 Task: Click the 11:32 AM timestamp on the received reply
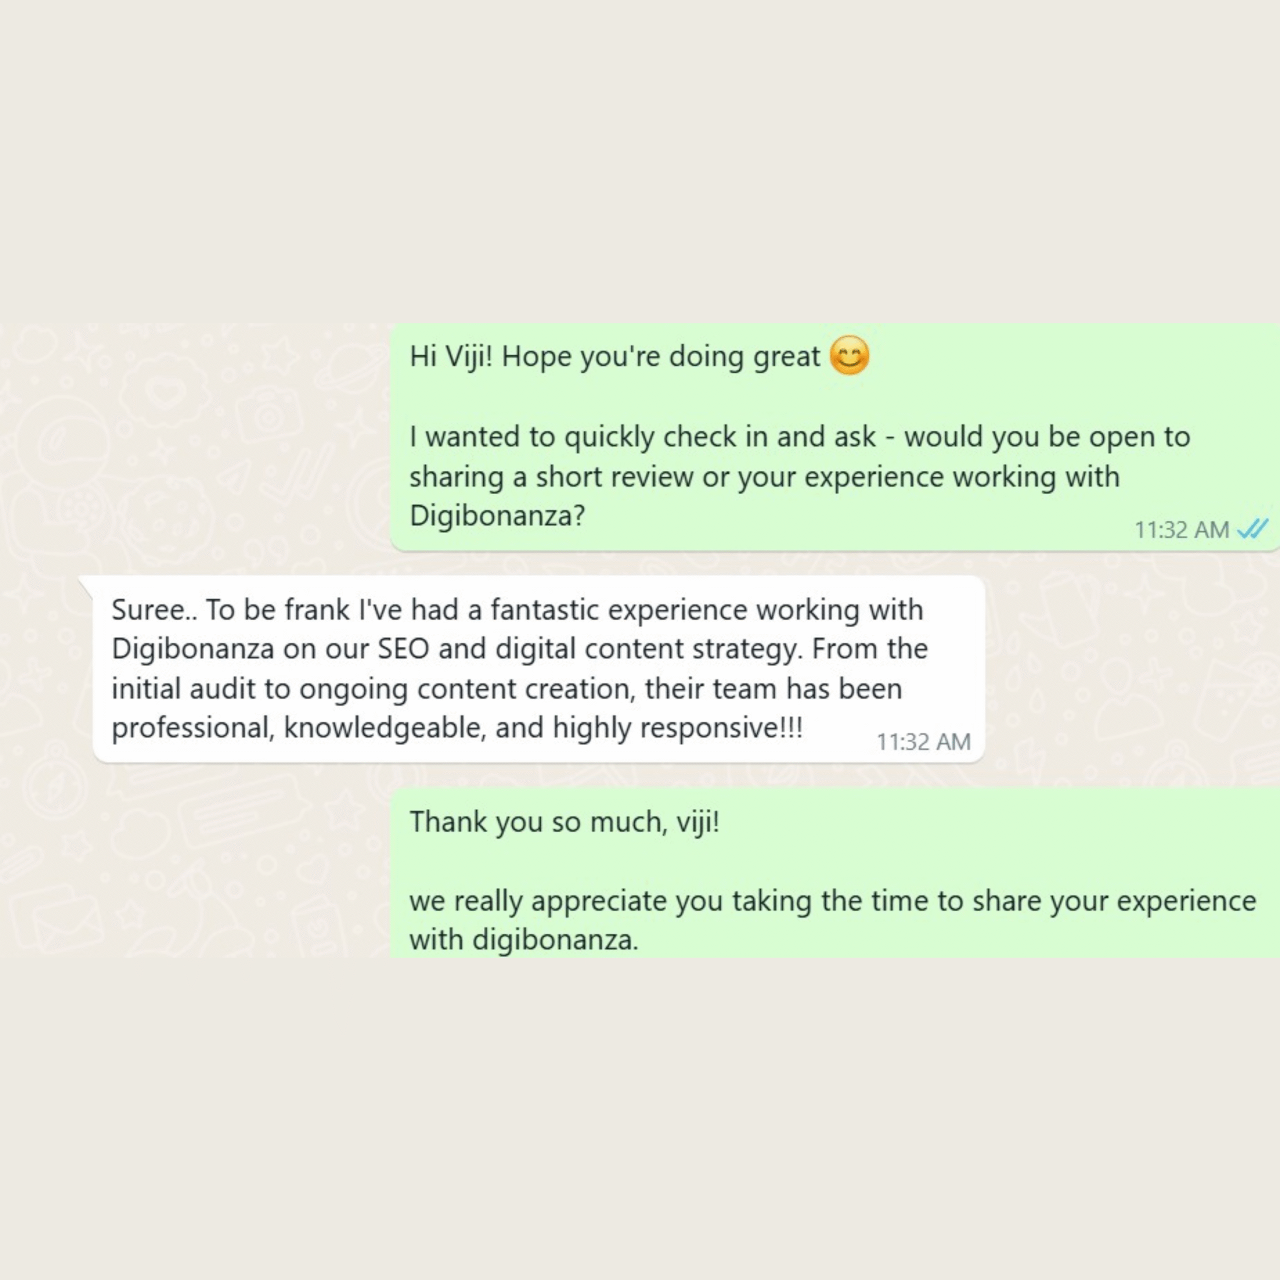click(923, 742)
